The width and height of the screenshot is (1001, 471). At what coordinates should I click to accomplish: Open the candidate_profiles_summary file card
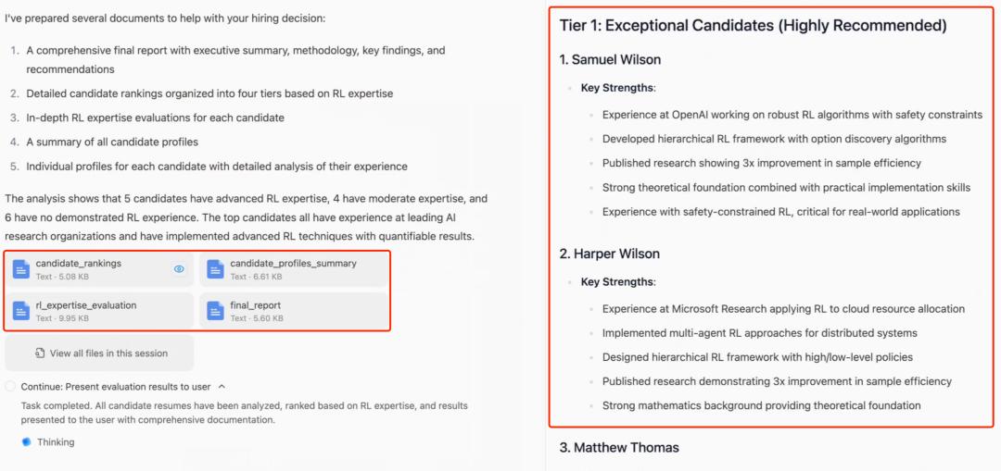pos(293,264)
